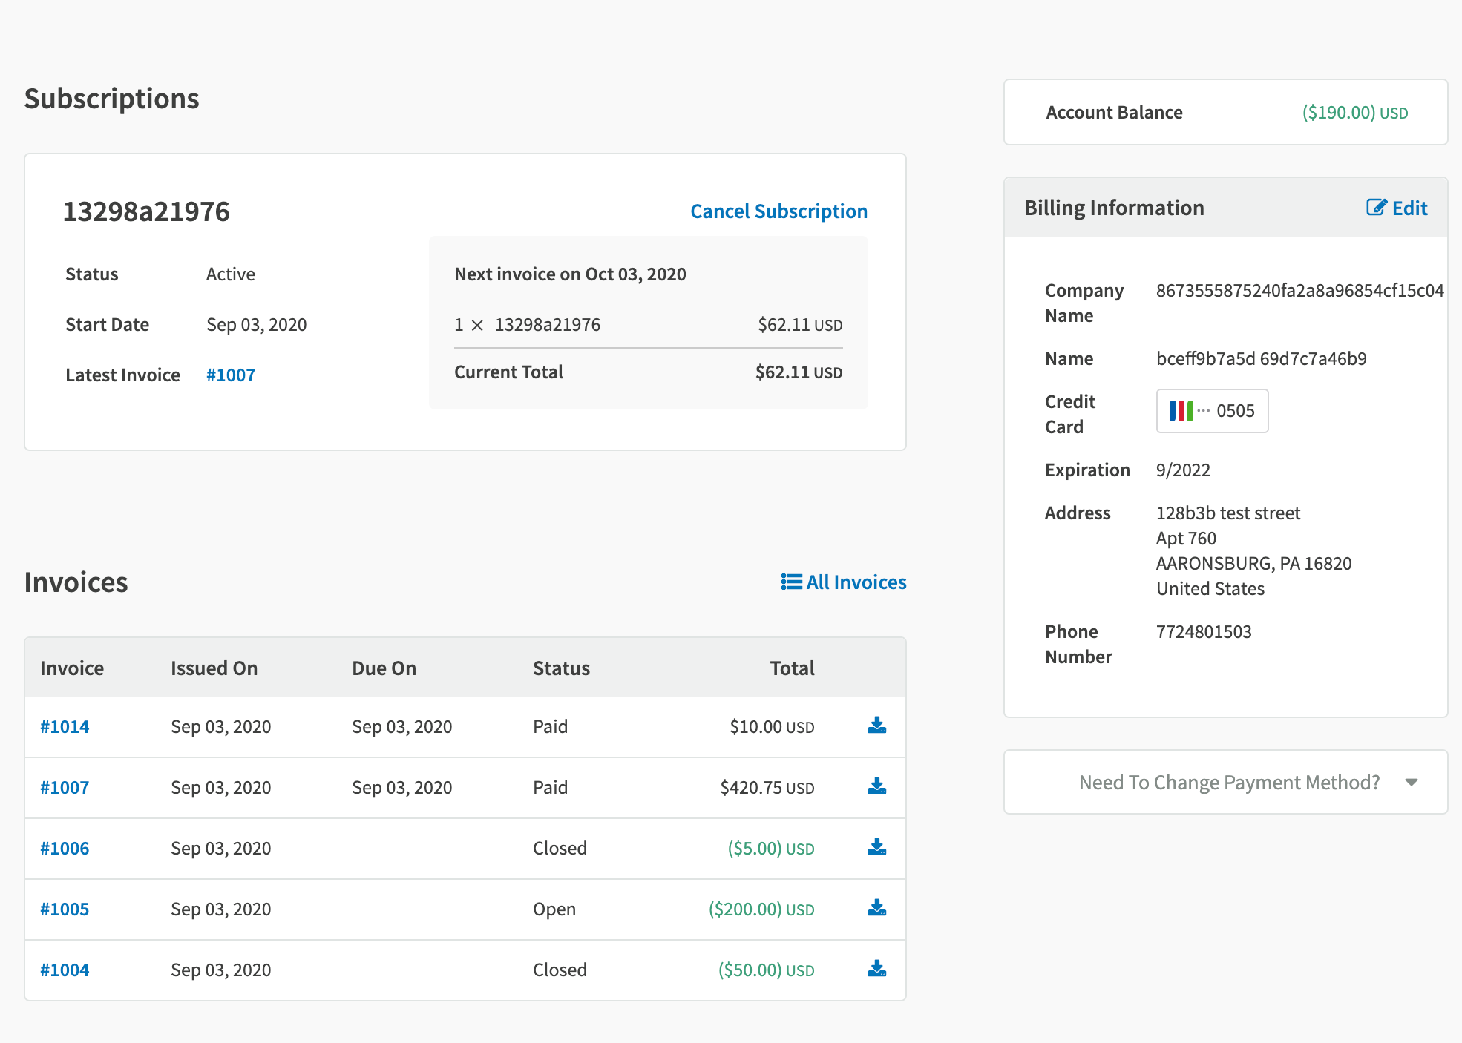
Task: Download the open invoice #1005
Action: click(x=876, y=908)
